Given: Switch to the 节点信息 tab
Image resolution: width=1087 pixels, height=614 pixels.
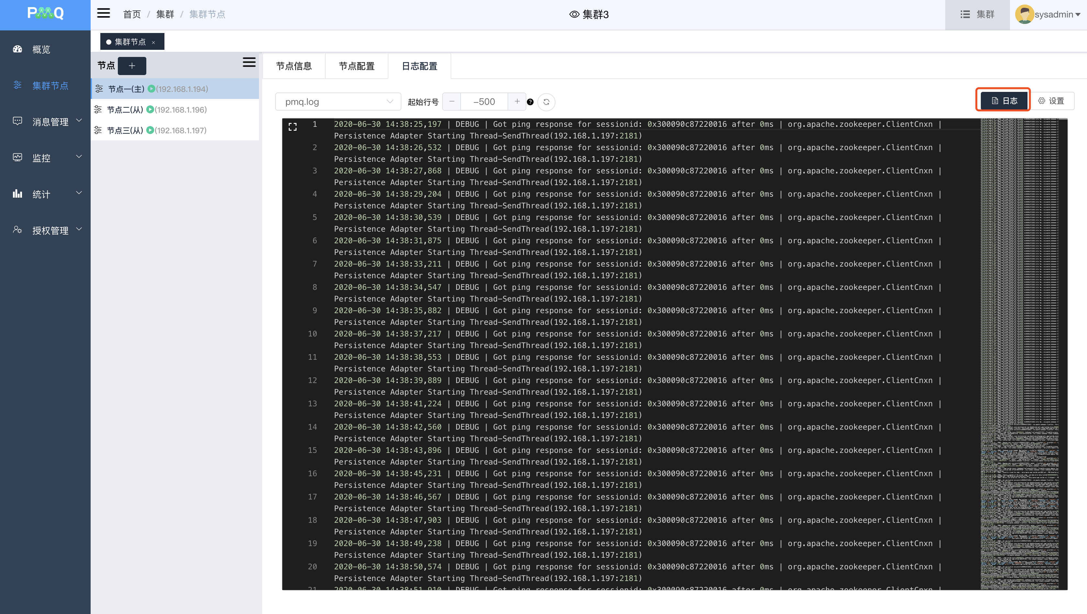Looking at the screenshot, I should [x=294, y=66].
